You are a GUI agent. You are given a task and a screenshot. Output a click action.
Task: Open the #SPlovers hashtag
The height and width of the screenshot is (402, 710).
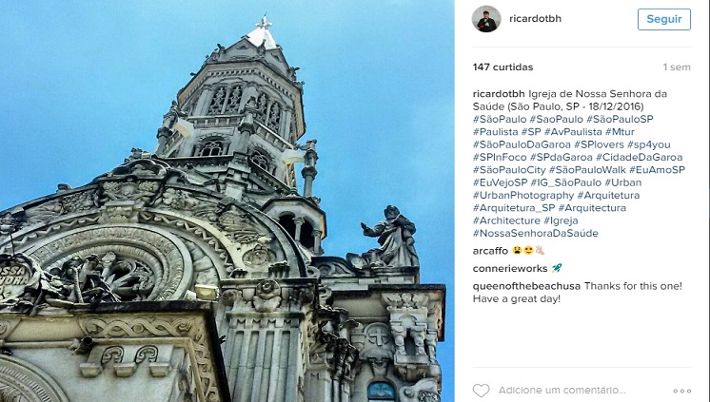[x=599, y=144]
